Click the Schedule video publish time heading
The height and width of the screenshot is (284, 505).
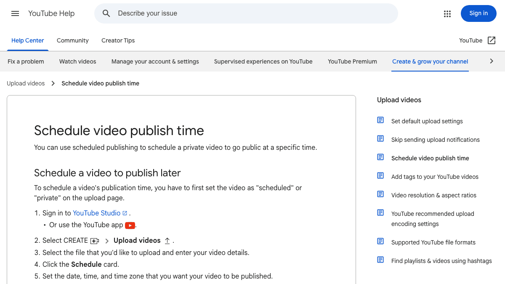click(119, 130)
